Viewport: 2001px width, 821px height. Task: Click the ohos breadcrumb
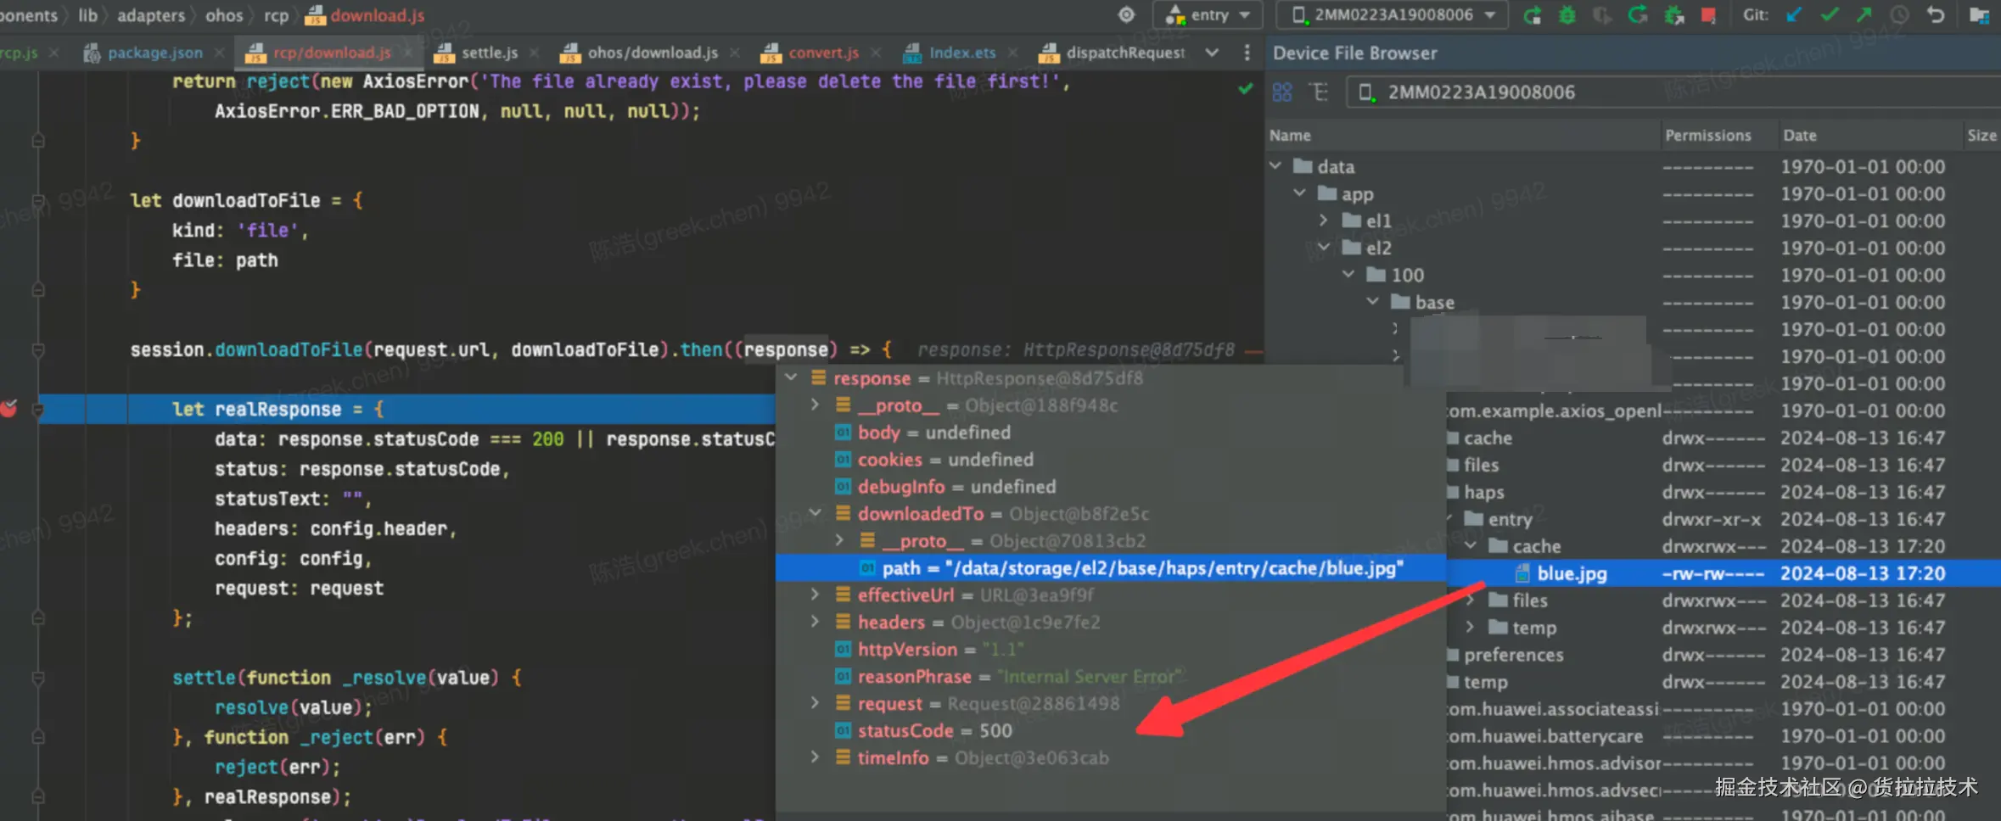(224, 15)
